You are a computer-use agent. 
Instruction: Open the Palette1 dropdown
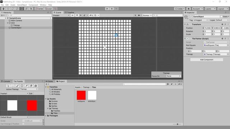(14, 94)
